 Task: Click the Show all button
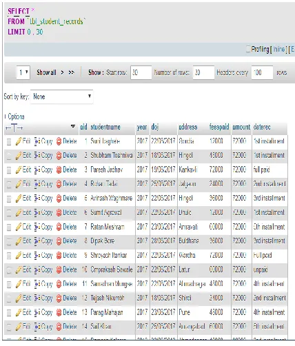pyautogui.click(x=46, y=72)
